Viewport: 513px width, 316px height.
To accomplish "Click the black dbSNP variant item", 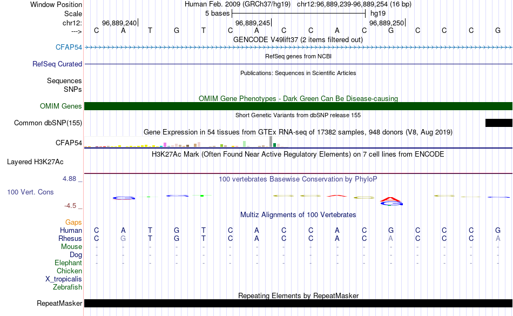I will 498,123.
